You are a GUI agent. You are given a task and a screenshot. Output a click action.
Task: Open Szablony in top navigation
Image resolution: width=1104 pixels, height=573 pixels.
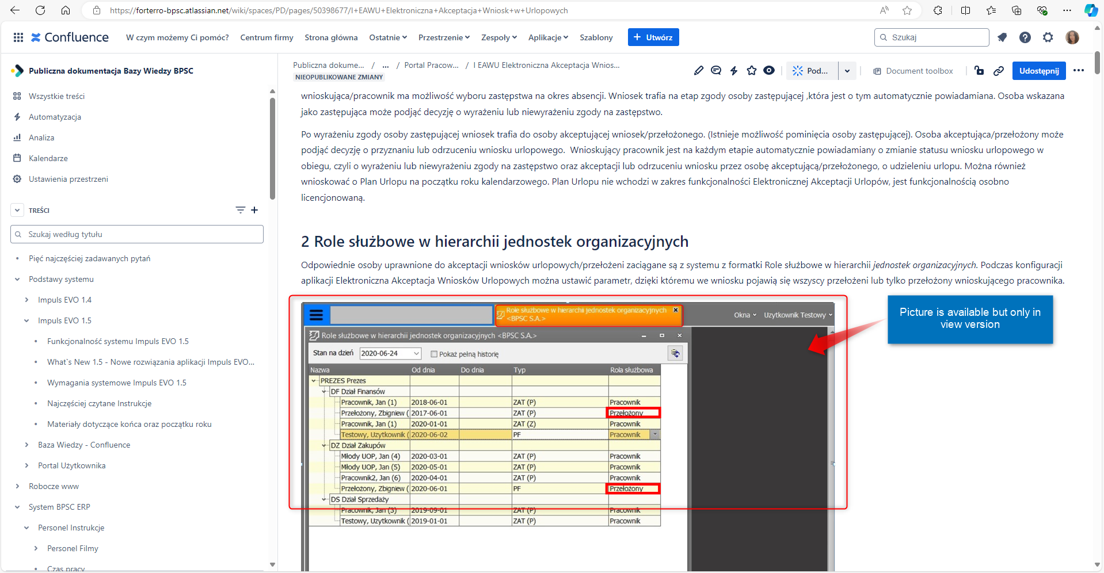[x=596, y=37]
